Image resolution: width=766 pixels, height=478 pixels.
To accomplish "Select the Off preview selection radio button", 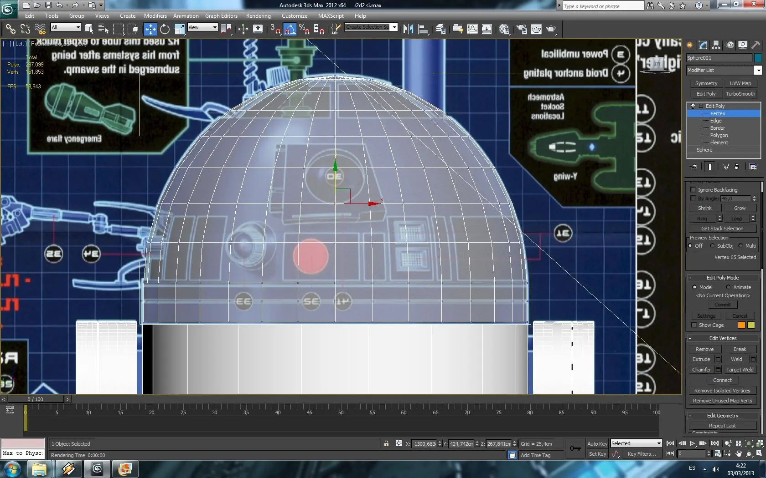I will coord(690,246).
